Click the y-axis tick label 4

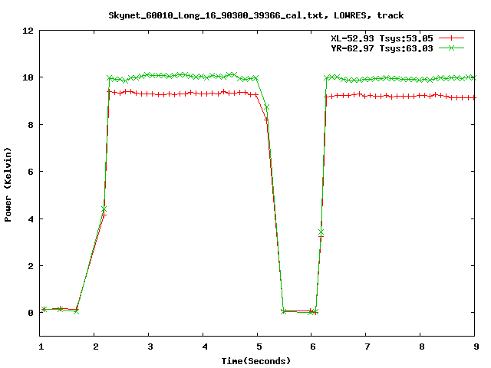[x=31, y=219]
